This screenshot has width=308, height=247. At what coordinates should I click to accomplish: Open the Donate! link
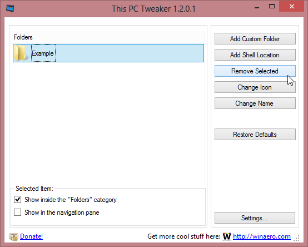pos(32,236)
